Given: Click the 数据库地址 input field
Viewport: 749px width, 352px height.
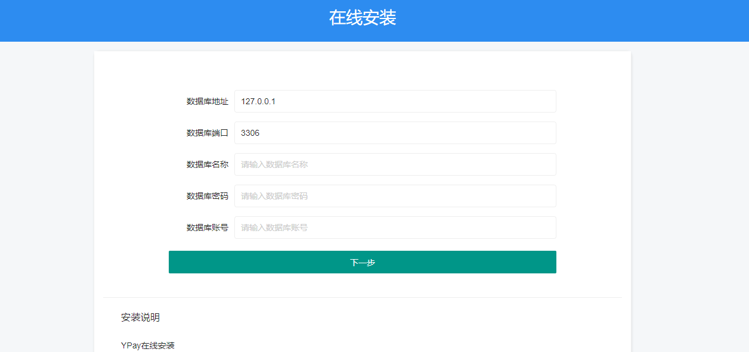Looking at the screenshot, I should (395, 101).
